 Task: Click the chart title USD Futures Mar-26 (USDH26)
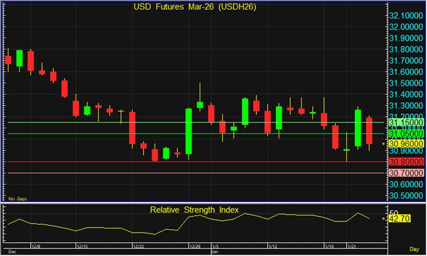click(196, 7)
